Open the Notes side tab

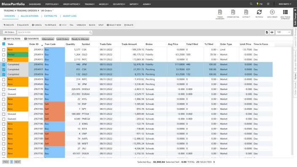(x=295, y=77)
